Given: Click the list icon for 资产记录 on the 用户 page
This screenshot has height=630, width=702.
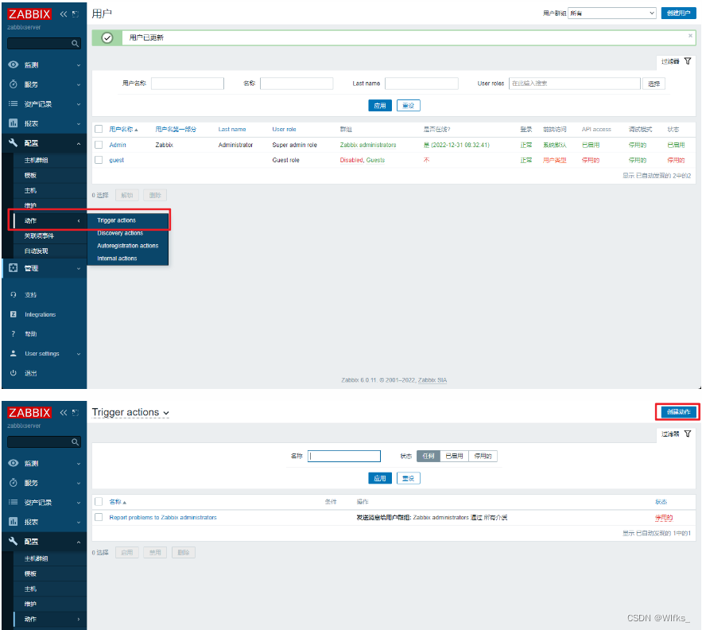Looking at the screenshot, I should [x=14, y=104].
